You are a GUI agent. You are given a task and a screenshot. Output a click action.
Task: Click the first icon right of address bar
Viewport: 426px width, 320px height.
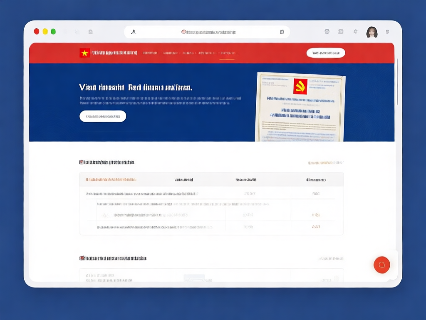point(327,32)
